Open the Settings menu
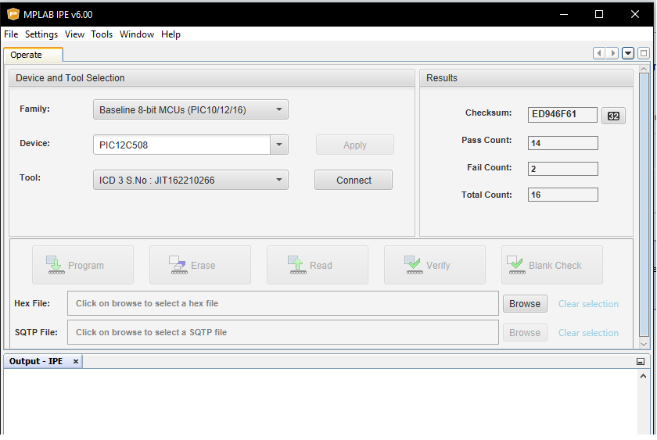The width and height of the screenshot is (657, 440). coord(41,34)
